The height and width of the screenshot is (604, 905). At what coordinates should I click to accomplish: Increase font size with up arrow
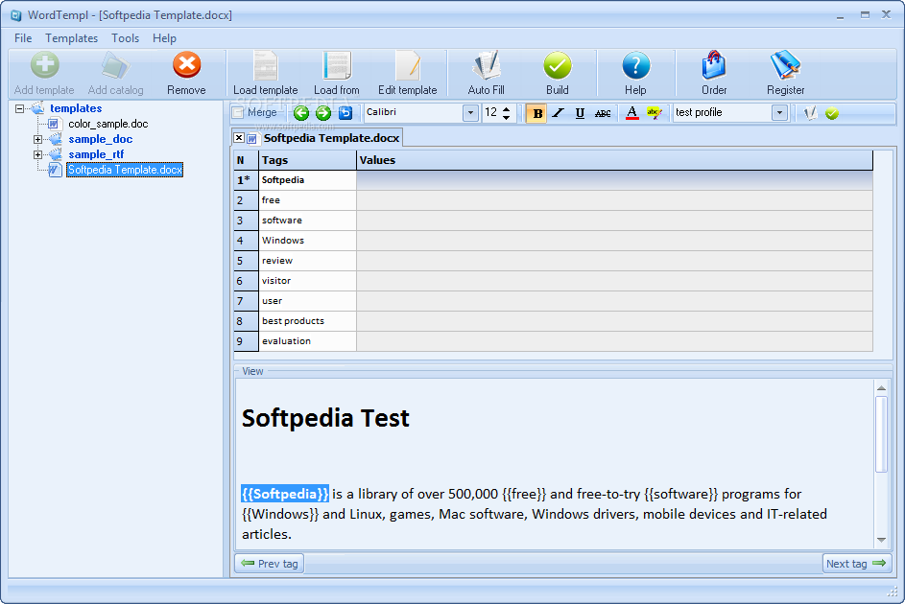[x=506, y=108]
